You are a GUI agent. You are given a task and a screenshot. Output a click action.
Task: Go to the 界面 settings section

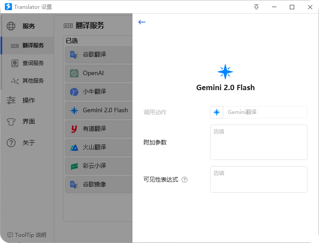click(x=27, y=121)
